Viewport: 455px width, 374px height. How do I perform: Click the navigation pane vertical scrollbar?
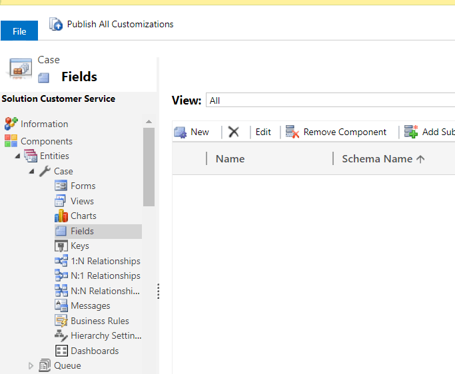pos(149,166)
